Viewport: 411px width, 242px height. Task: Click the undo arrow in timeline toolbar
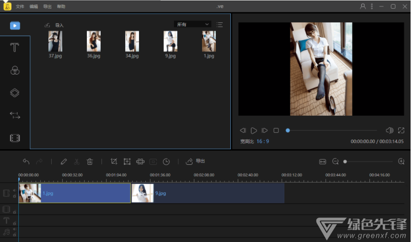coord(26,161)
